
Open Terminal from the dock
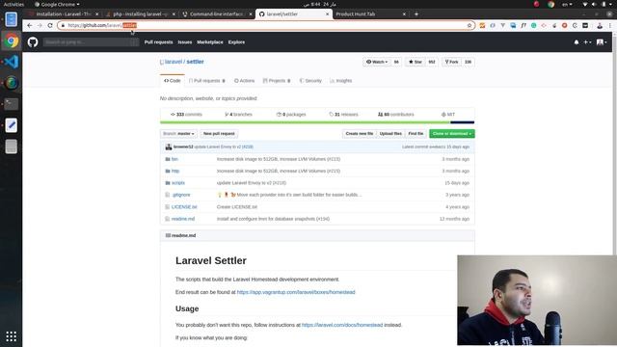point(11,104)
